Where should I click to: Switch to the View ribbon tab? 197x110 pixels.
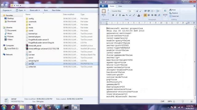(x=120, y=6)
